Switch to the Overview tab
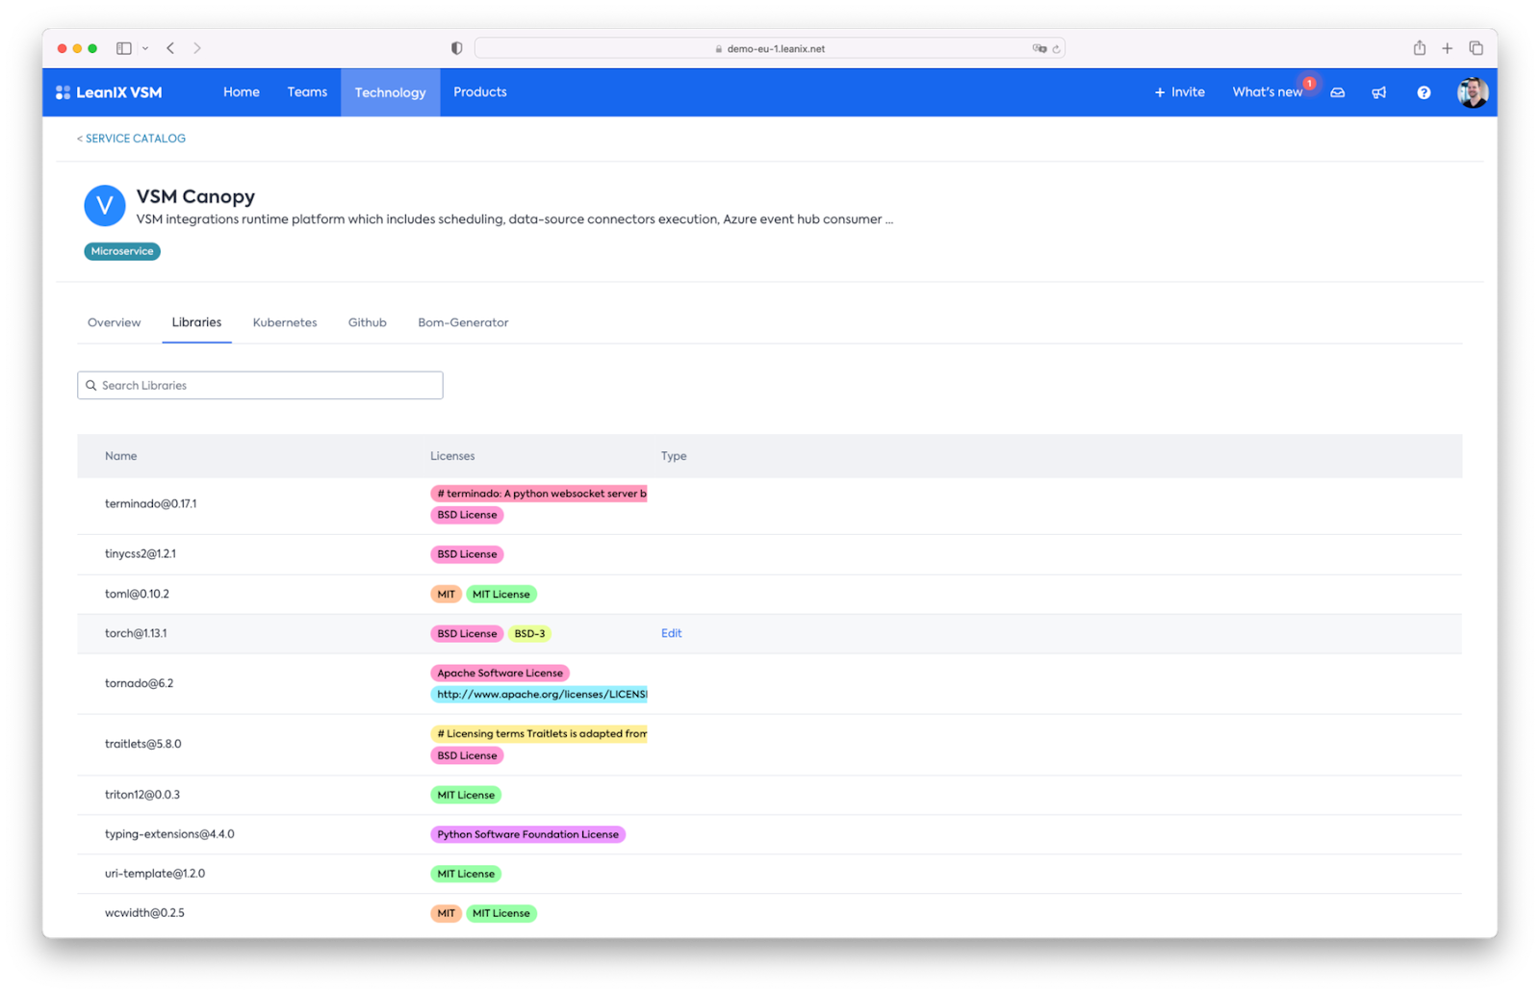 [114, 322]
